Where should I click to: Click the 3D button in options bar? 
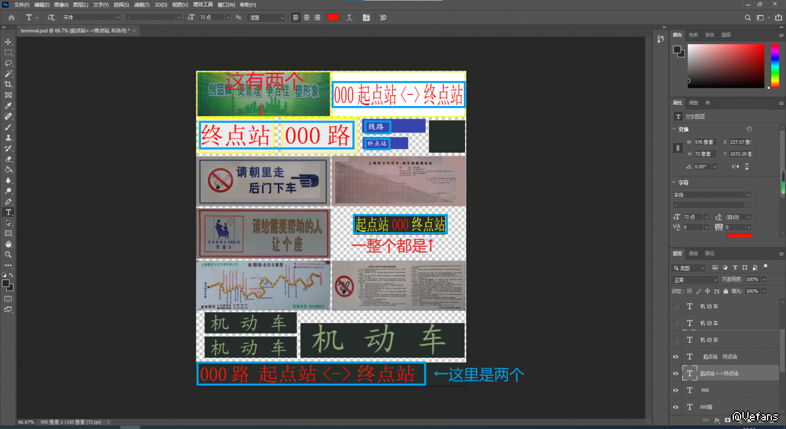click(x=383, y=18)
